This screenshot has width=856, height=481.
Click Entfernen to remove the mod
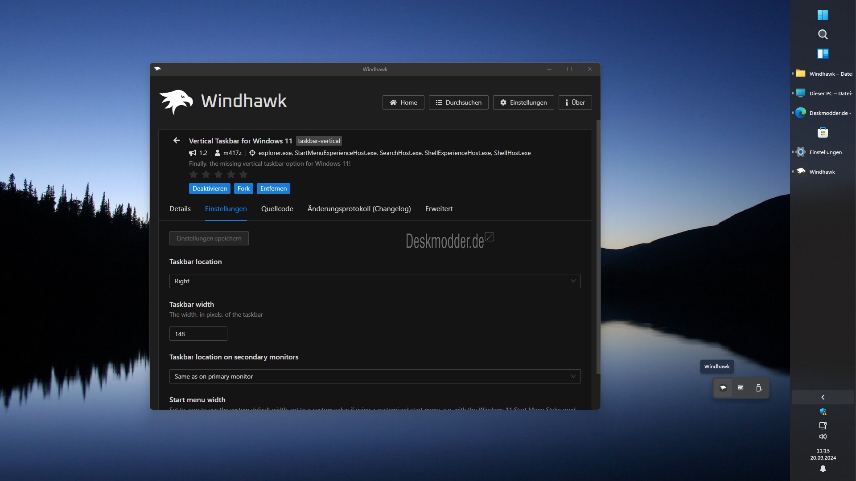pos(273,188)
